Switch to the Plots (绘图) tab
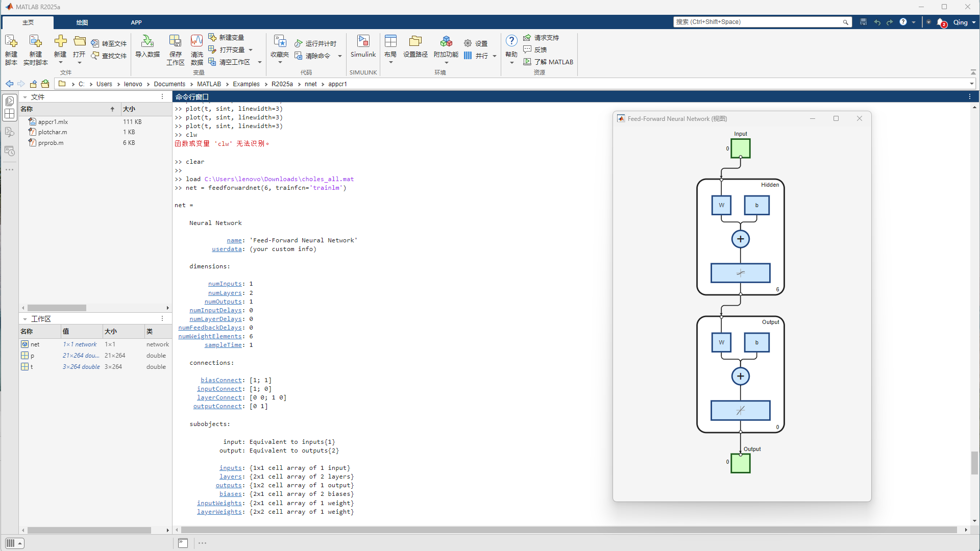Image resolution: width=980 pixels, height=551 pixels. (82, 22)
